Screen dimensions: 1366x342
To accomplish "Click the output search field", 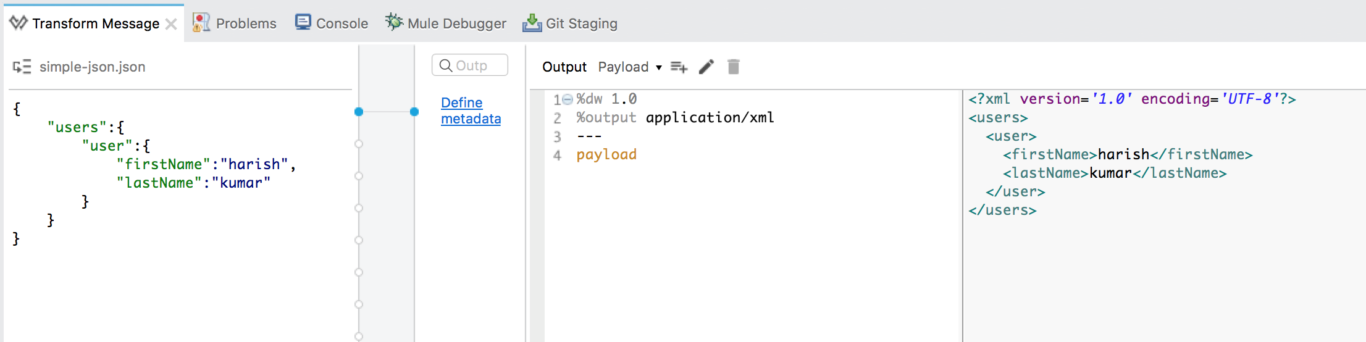I will [x=470, y=65].
